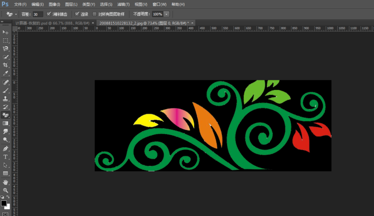The image size is (374, 216).
Task: Click the 不透明度 100% value field
Action: coord(158,14)
